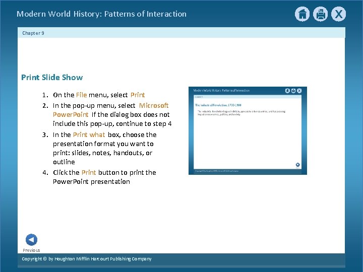The width and height of the screenshot is (363, 272).
Task: Click the Print icon in header
Action: [x=321, y=14]
